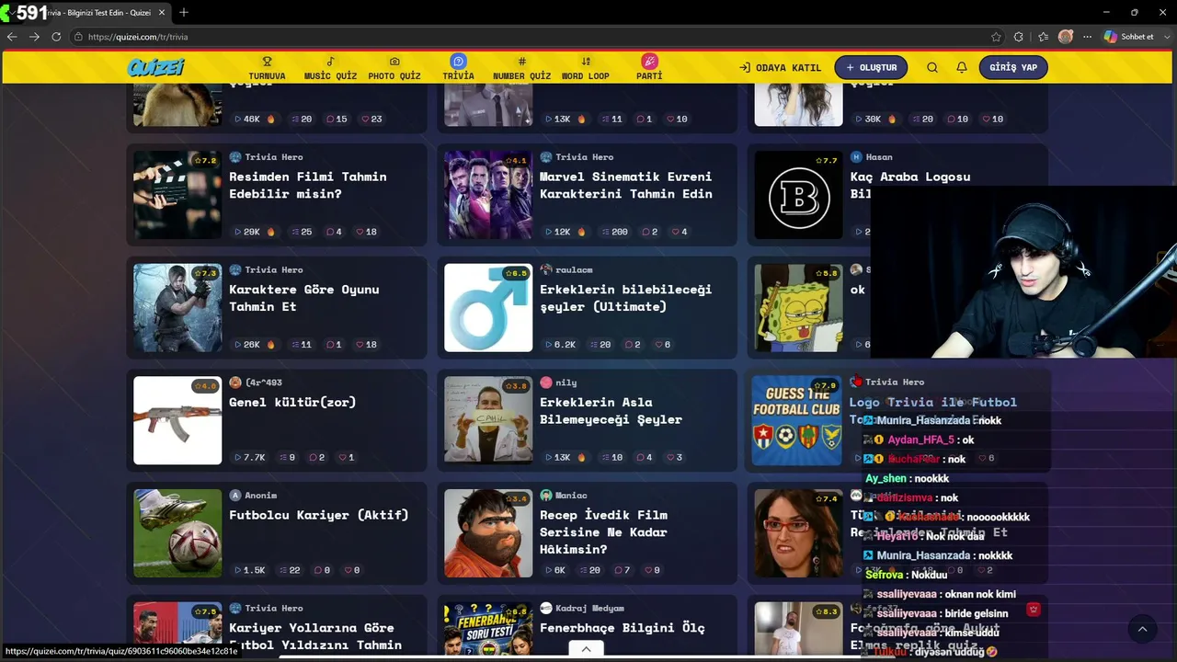This screenshot has height=662, width=1177.
Task: Click the Odaya Katıl button
Action: (781, 67)
